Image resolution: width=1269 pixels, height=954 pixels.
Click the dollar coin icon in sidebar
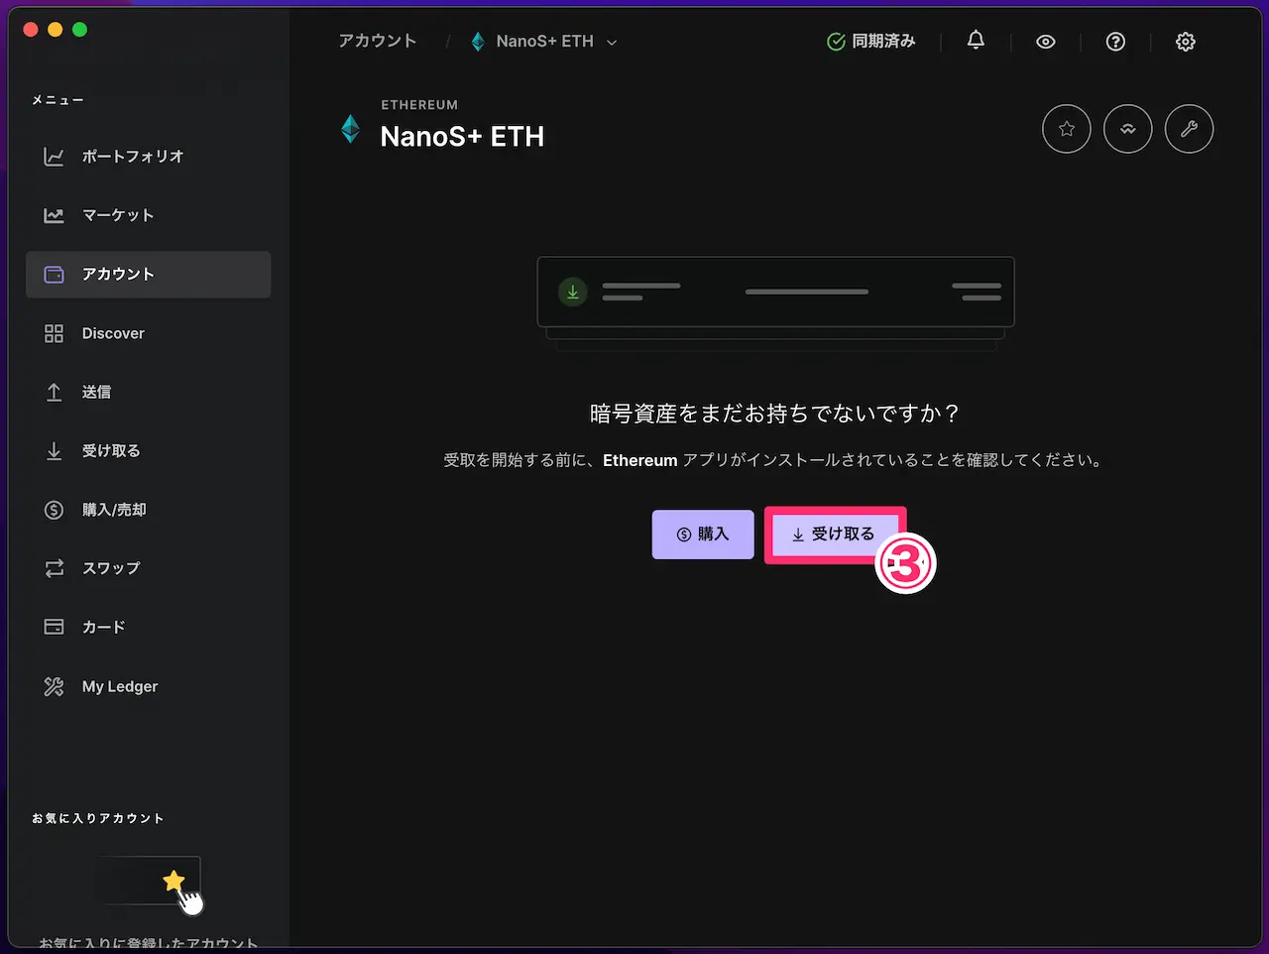54,510
